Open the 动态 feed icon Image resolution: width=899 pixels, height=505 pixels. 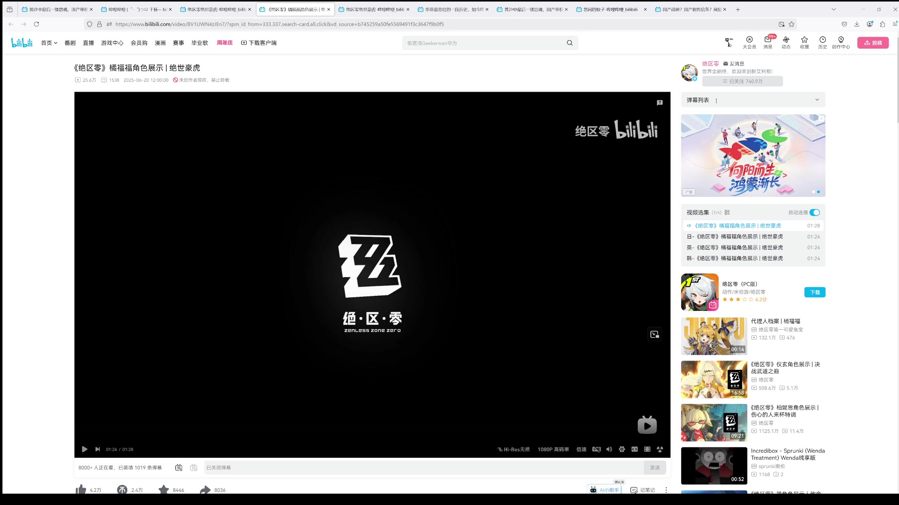pyautogui.click(x=786, y=42)
